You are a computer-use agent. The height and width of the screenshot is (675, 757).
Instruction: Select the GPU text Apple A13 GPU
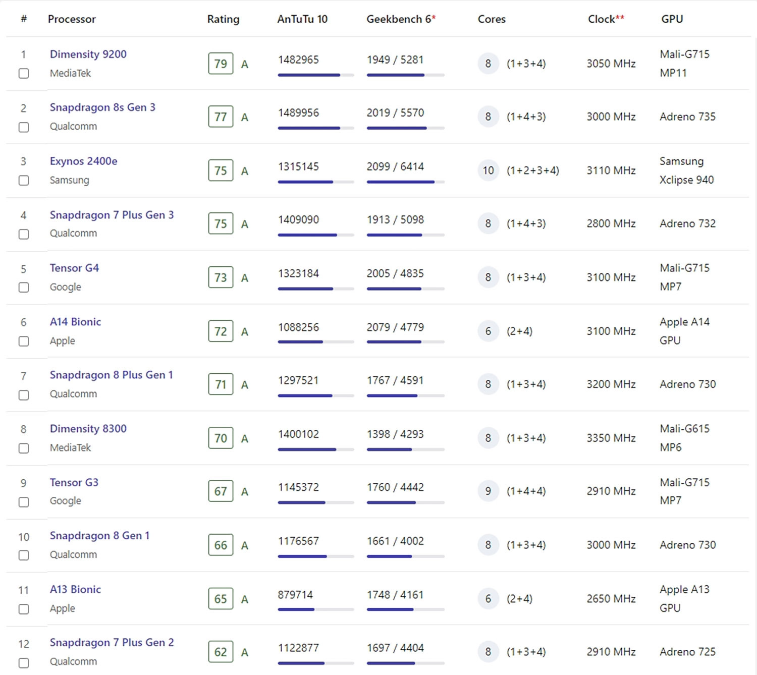[x=684, y=599]
